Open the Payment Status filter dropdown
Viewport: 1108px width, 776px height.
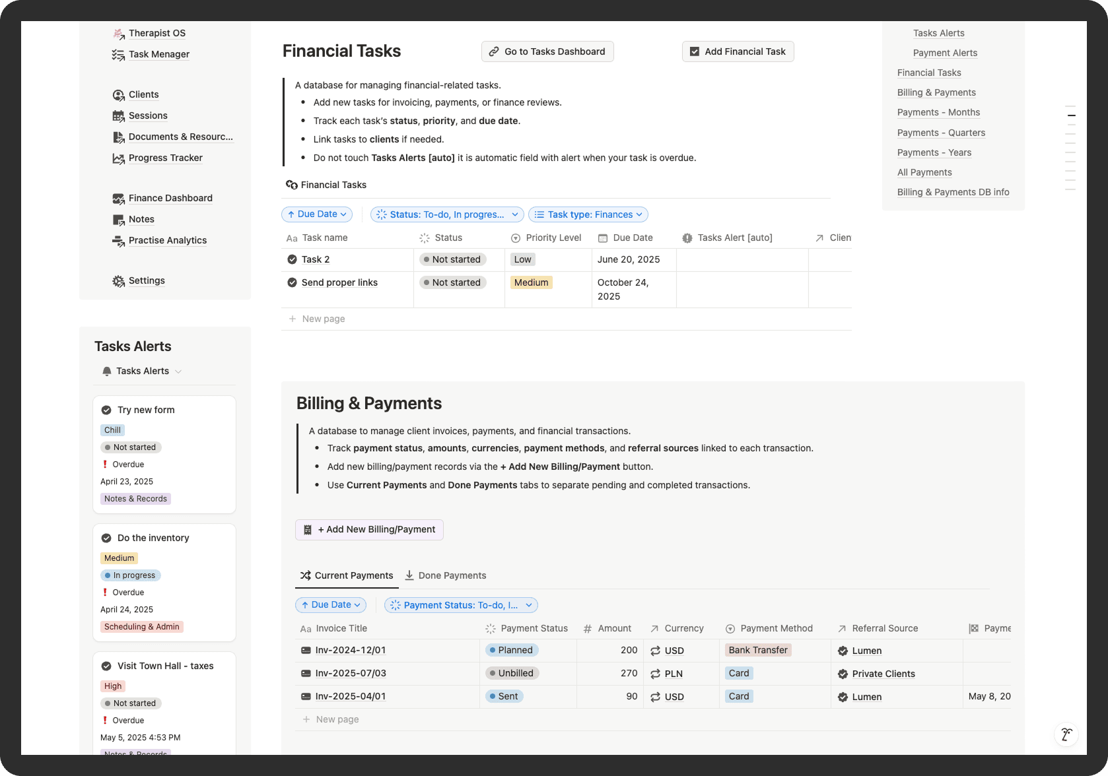[x=460, y=604]
